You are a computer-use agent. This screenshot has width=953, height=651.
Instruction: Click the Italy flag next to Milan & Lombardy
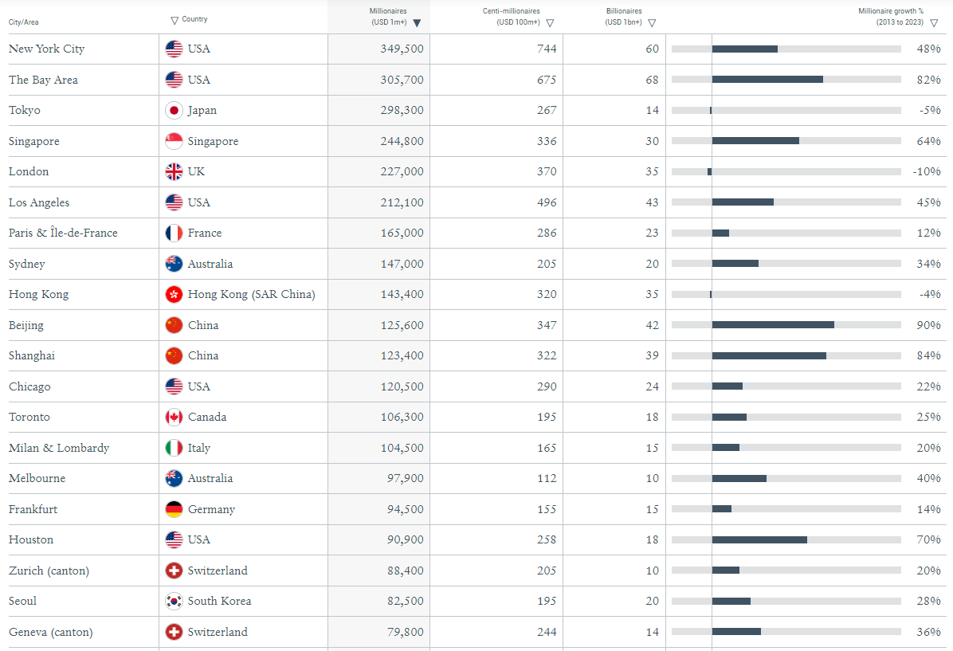tap(174, 448)
